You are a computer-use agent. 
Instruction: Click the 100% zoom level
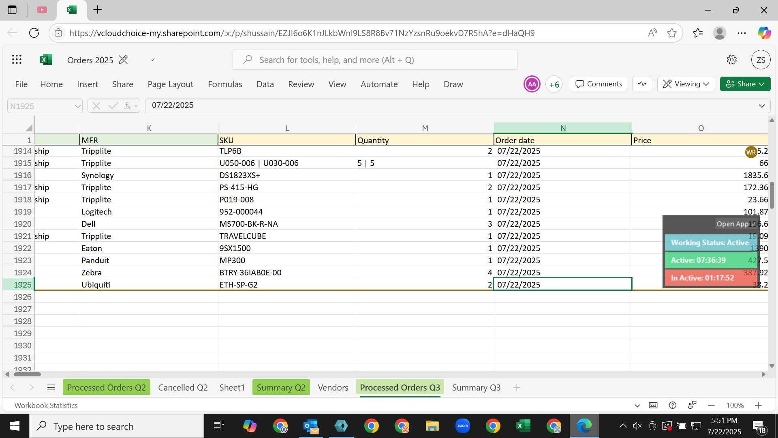[x=735, y=405]
